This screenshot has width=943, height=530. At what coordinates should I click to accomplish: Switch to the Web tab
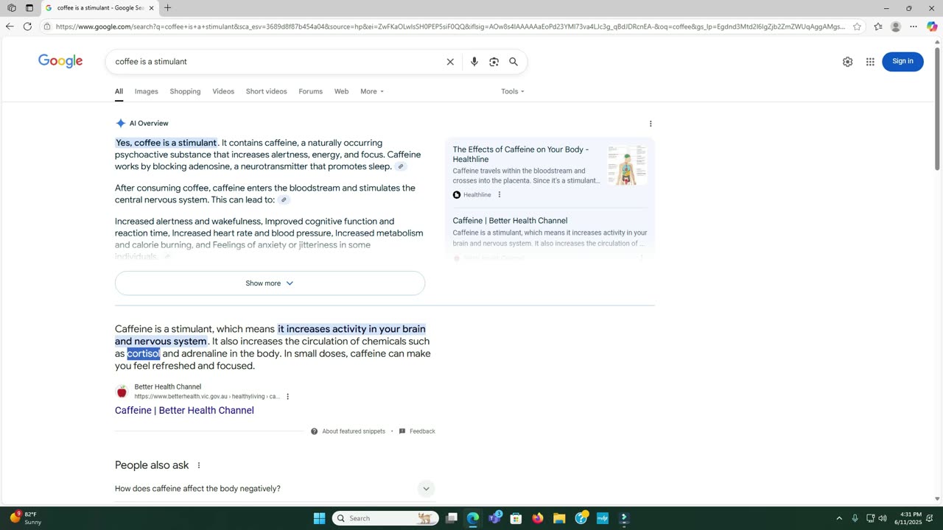[341, 91]
